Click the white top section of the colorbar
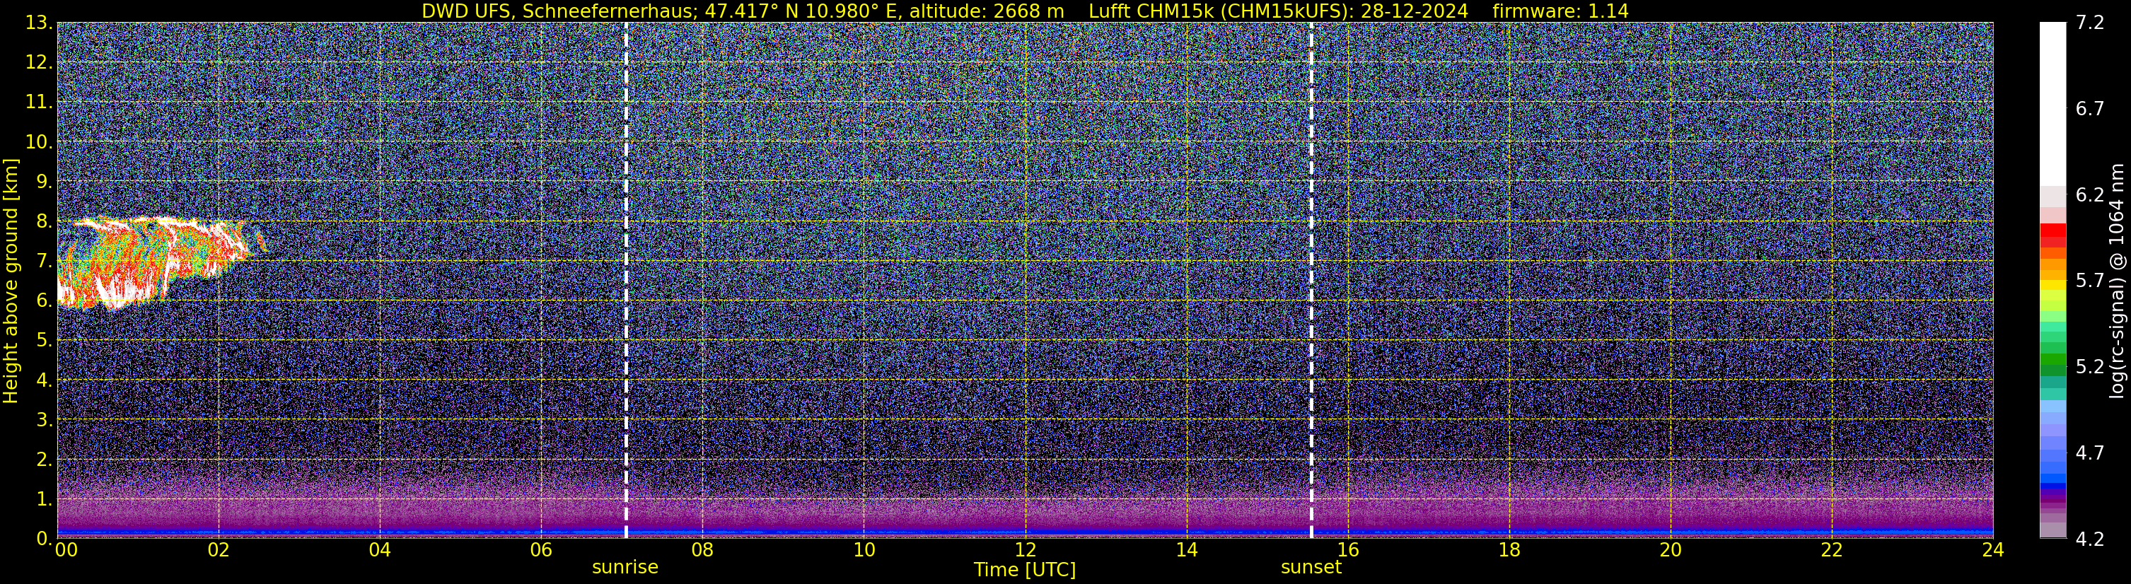 click(x=2052, y=103)
